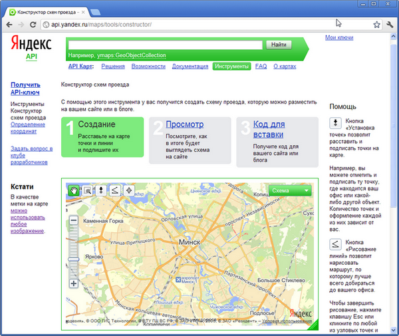
Task: Click the page scrollbar up arrow
Action: (x=393, y=37)
